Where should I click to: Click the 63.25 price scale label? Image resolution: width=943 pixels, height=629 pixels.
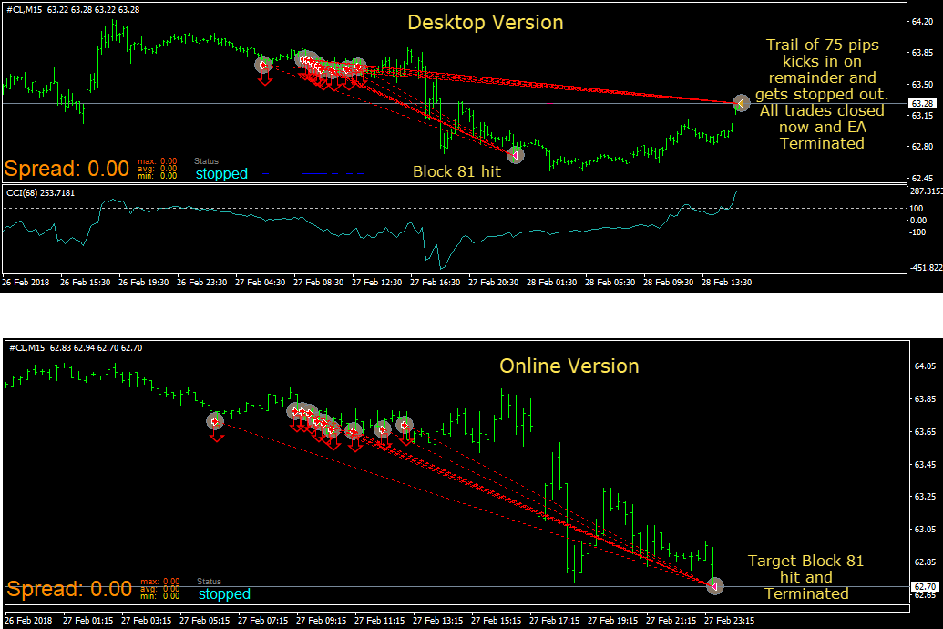pyautogui.click(x=925, y=497)
